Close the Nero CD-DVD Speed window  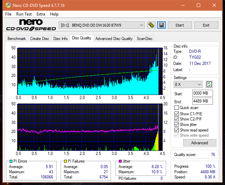pyautogui.click(x=214, y=5)
